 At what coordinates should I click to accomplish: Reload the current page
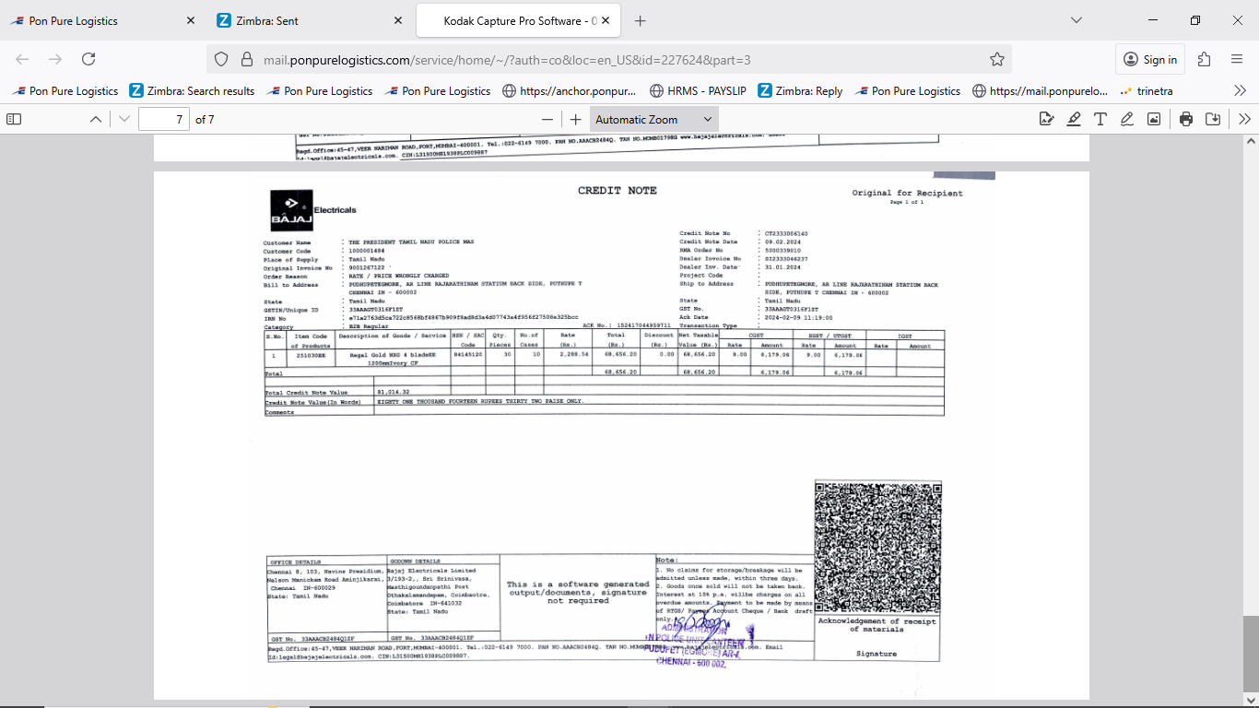point(88,59)
